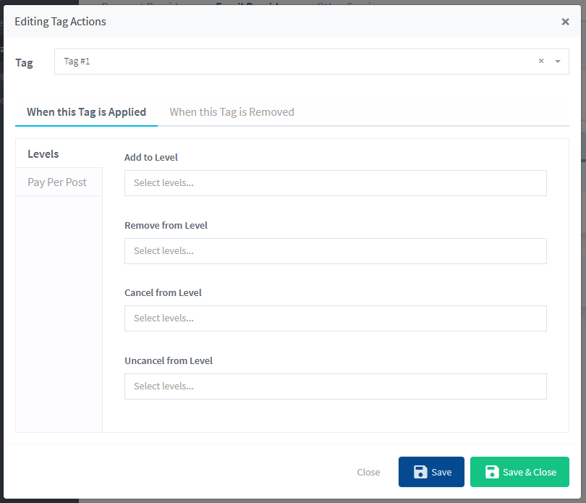This screenshot has width=586, height=503.
Task: Clear the selected Tag #1 value
Action: [541, 62]
